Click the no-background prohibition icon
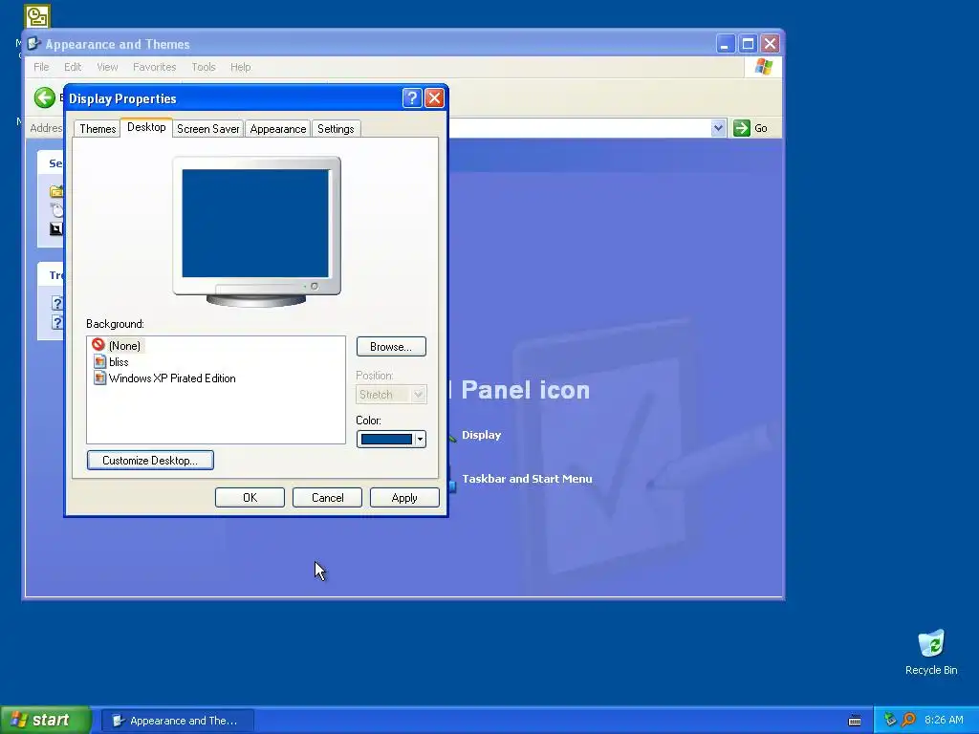 (x=98, y=344)
